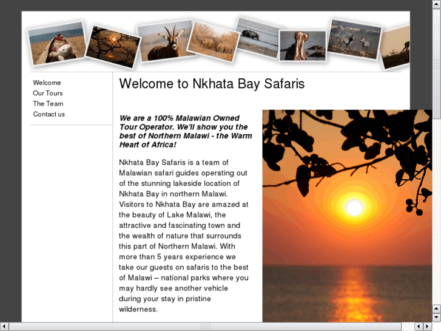Click the yawning hippo thumbnail
The width and height of the screenshot is (441, 331).
click(x=303, y=46)
